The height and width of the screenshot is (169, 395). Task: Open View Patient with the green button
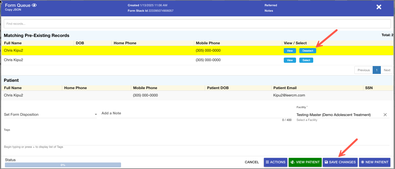[305, 162]
